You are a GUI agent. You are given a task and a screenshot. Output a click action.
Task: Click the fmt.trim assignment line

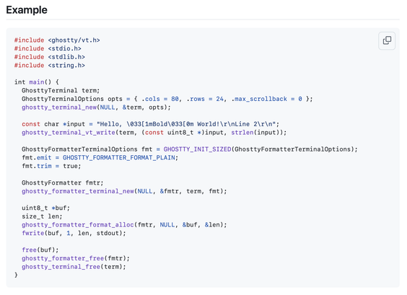[51, 166]
